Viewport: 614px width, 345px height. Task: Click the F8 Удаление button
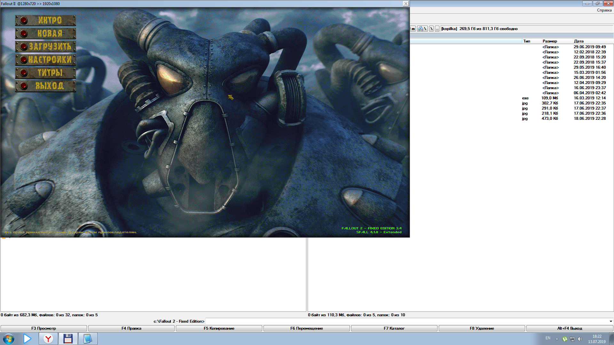coord(482,328)
